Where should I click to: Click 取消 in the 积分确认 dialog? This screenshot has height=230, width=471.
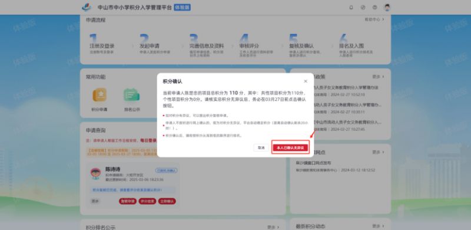coord(261,148)
